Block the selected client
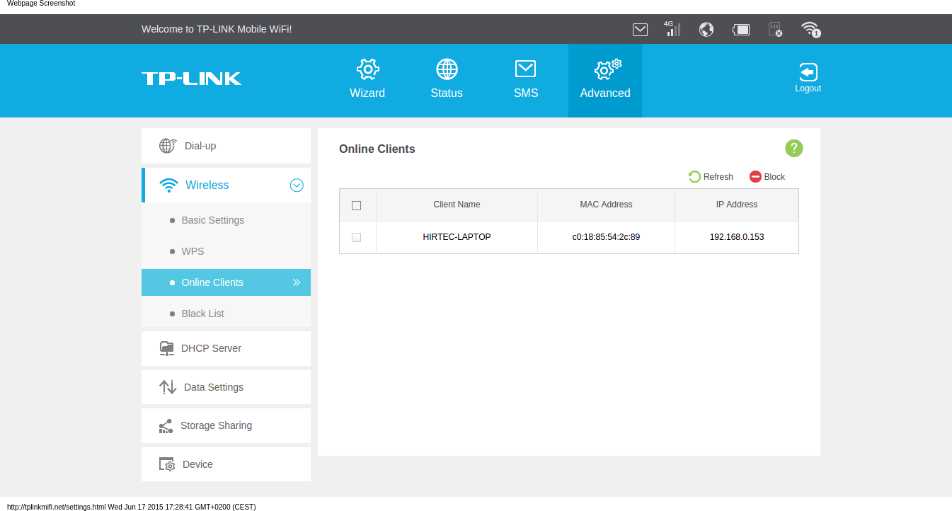 pos(767,177)
